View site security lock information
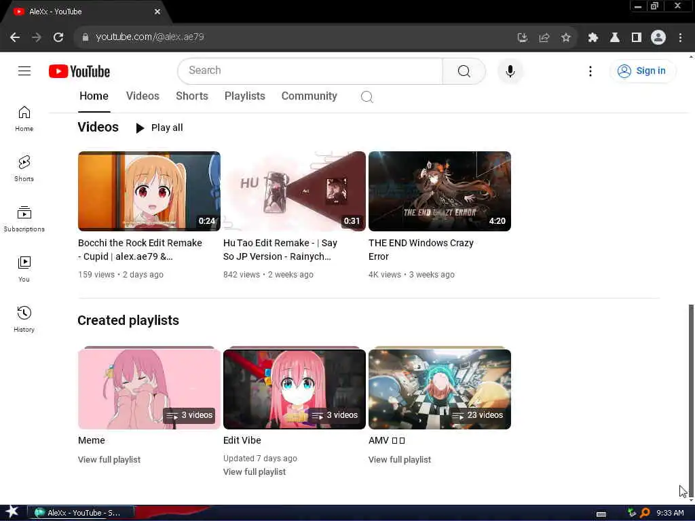The image size is (695, 521). 86,37
